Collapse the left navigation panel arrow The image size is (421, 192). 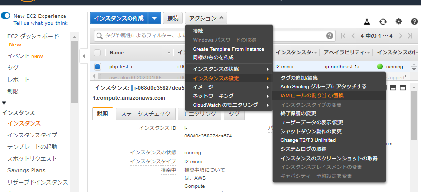coord(84,56)
